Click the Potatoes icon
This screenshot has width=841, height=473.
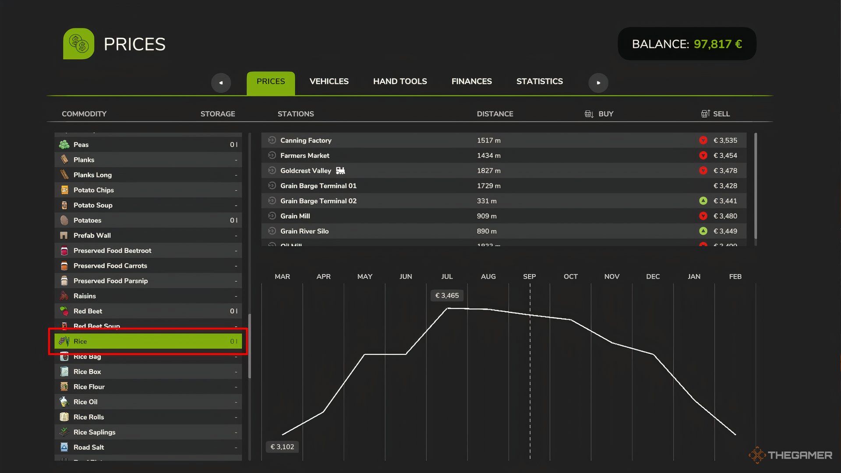click(64, 220)
